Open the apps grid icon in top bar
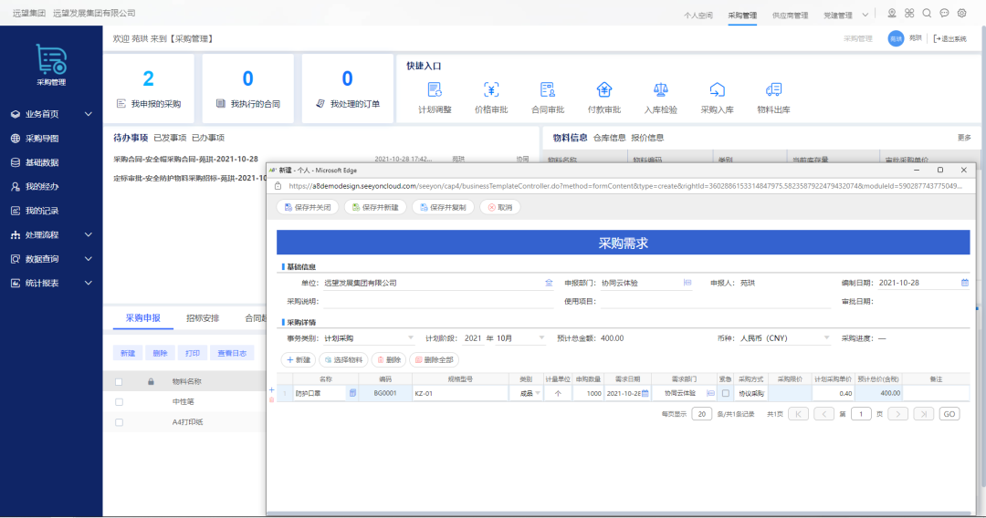The width and height of the screenshot is (986, 518). [909, 13]
